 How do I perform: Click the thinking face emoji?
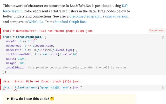pyautogui.click(x=52, y=99)
